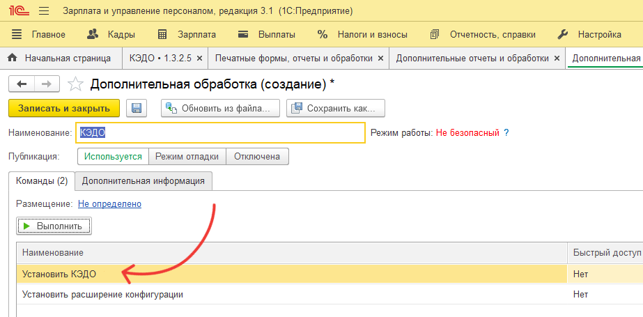Open the Дополнительная обработка tab at right
Image resolution: width=643 pixels, height=317 pixels.
pyautogui.click(x=606, y=59)
